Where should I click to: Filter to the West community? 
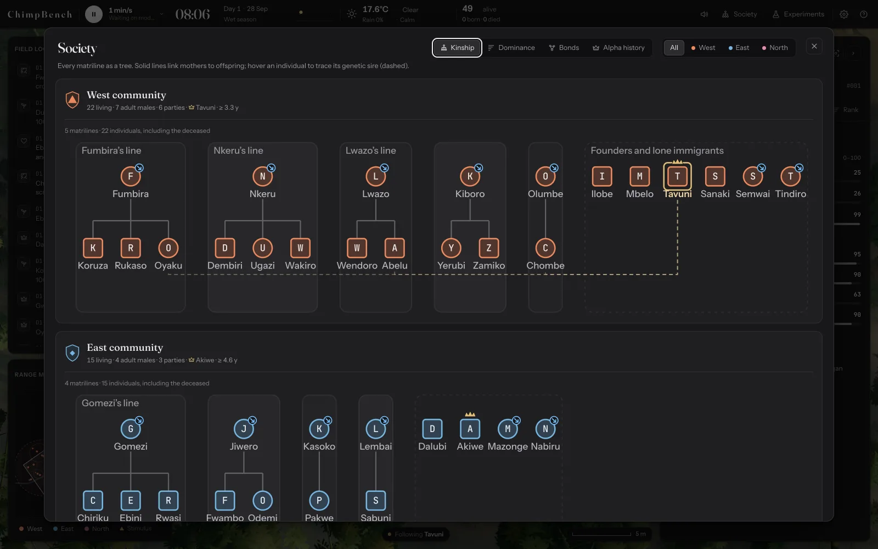click(x=703, y=48)
